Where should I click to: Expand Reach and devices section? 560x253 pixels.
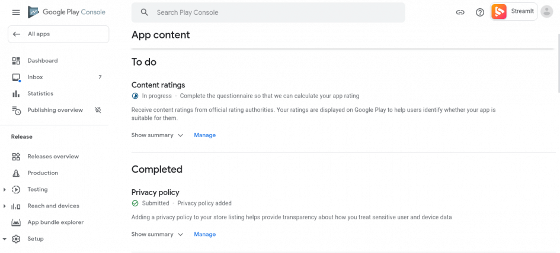pos(5,206)
